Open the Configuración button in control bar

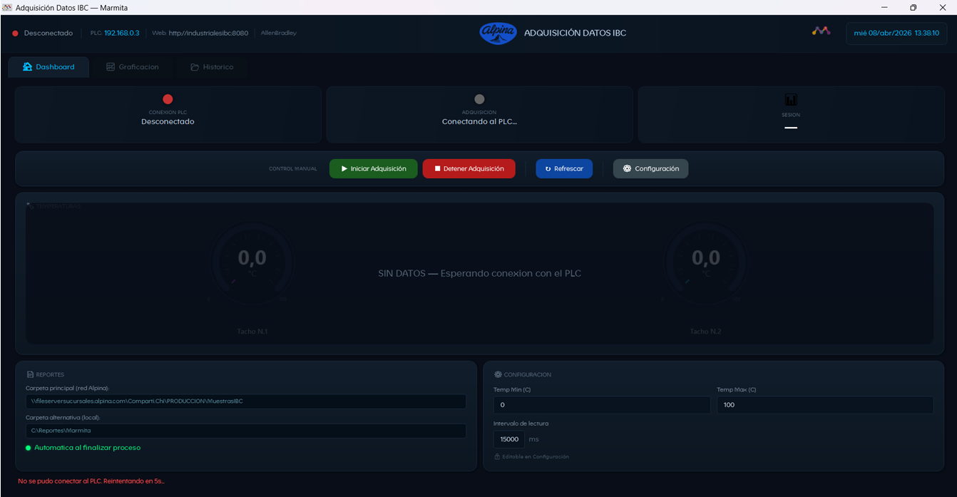[651, 169]
